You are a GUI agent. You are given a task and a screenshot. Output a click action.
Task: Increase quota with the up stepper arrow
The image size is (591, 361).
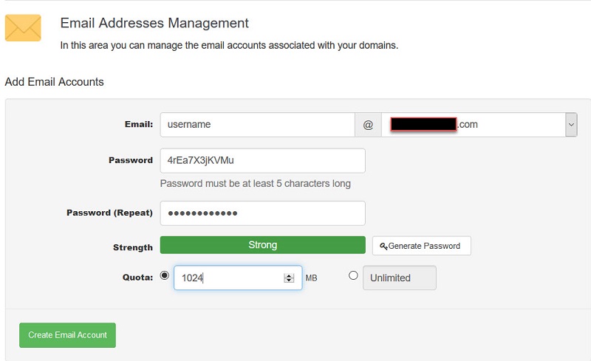click(x=289, y=275)
